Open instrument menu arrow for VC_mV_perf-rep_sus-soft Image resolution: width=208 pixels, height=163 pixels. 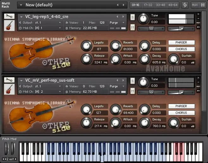[x=21, y=80]
